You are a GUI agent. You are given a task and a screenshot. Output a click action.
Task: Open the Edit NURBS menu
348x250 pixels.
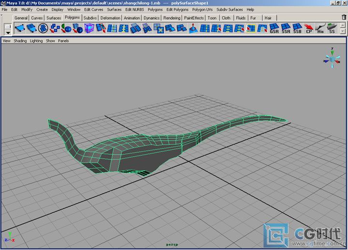[x=134, y=10]
